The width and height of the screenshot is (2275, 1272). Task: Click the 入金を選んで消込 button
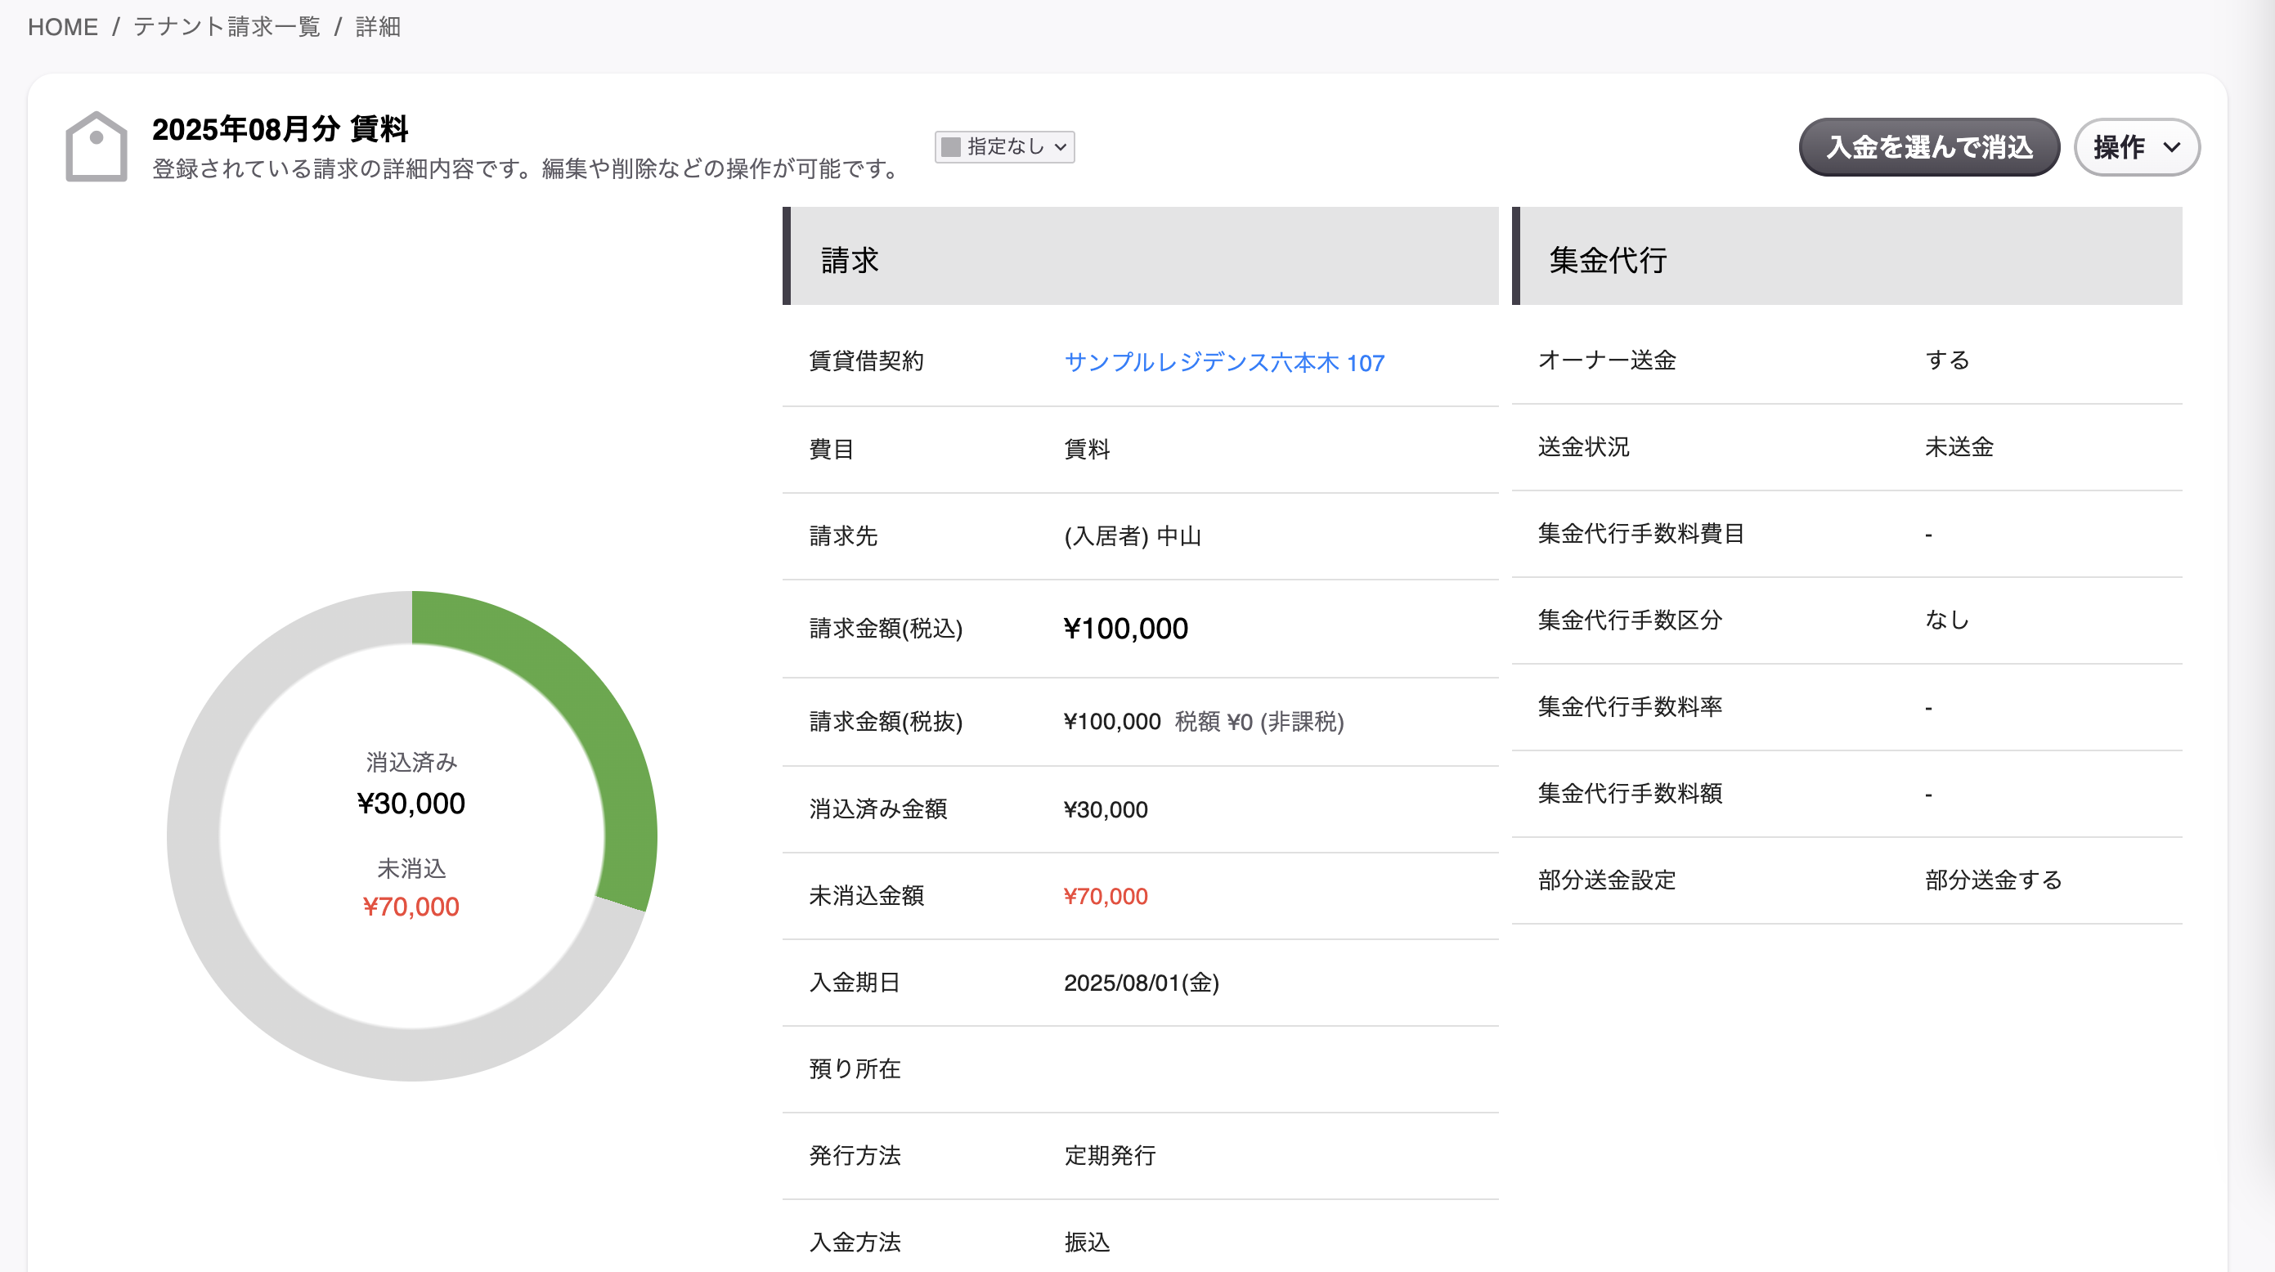pos(1928,146)
